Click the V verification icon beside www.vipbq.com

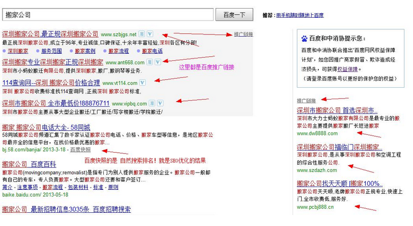[x=160, y=103]
